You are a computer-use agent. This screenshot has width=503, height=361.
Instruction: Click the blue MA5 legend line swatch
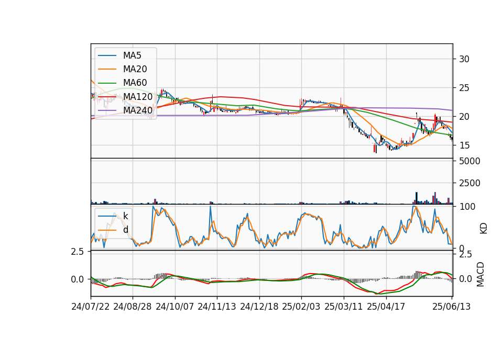[107, 55]
